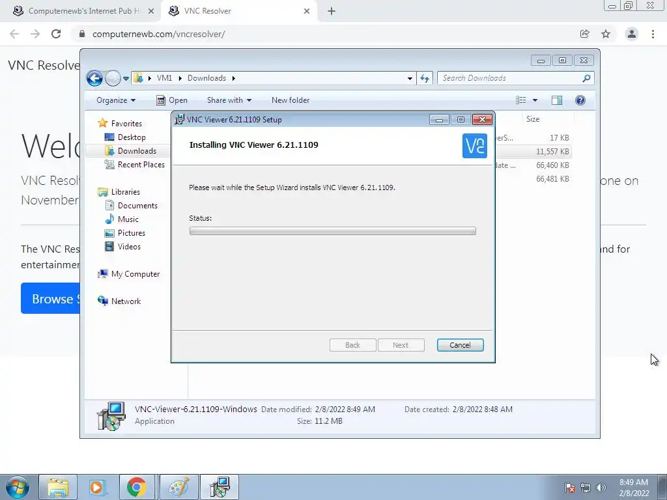Launch Windows Media Player from taskbar

point(97,487)
